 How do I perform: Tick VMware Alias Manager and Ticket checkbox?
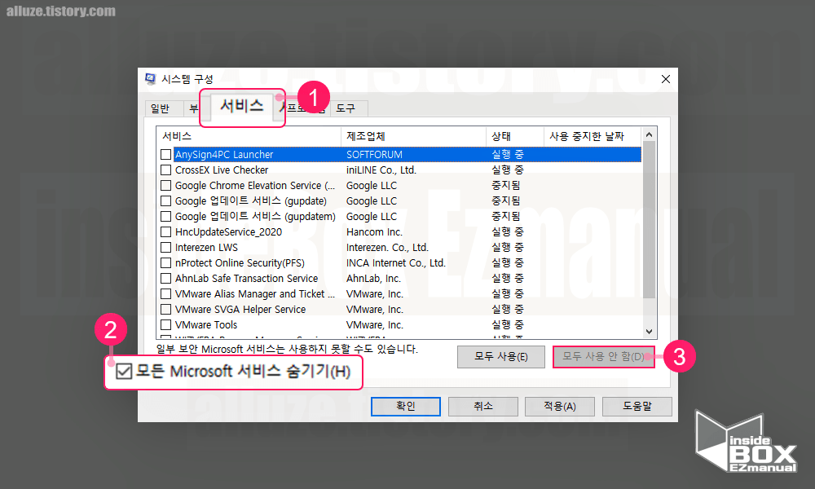165,293
